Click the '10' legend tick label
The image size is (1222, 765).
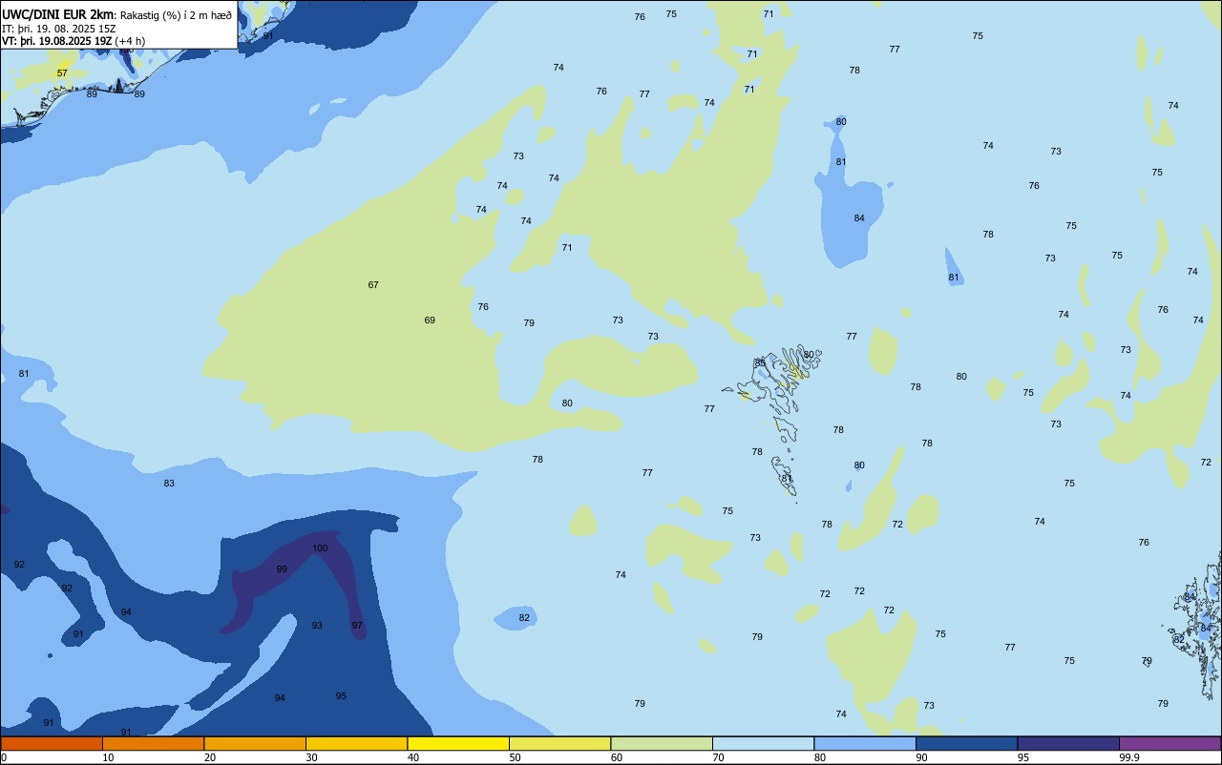point(108,757)
